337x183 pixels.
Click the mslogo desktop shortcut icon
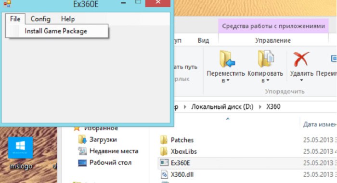pos(20,148)
